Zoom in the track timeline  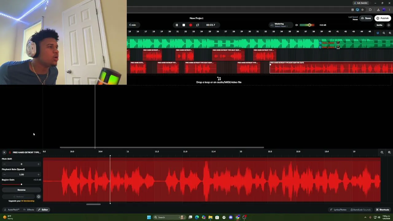390,33
